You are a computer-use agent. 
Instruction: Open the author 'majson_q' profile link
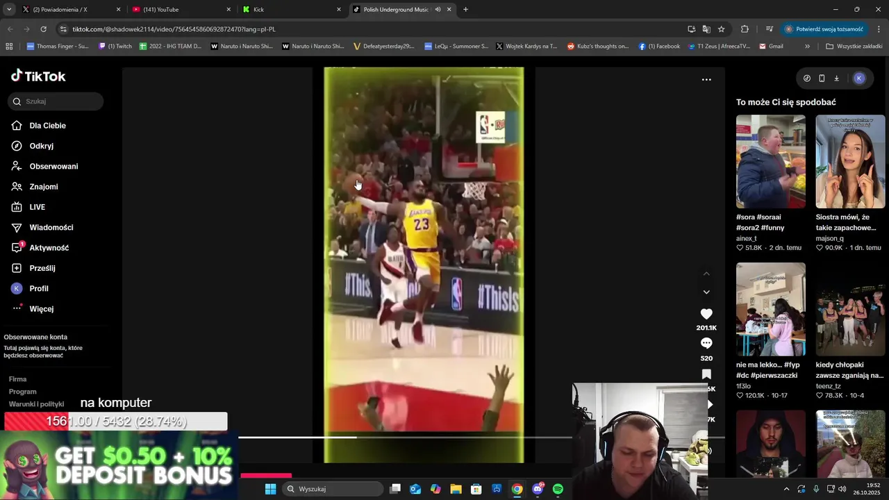(829, 238)
